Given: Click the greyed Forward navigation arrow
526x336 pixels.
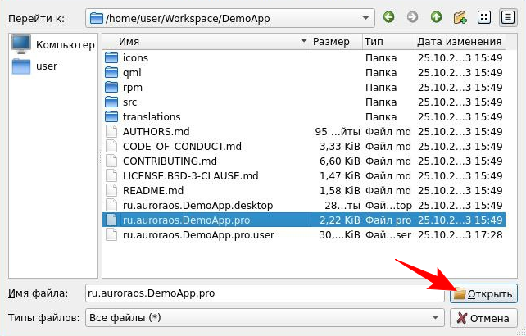Looking at the screenshot, I should click(x=412, y=16).
